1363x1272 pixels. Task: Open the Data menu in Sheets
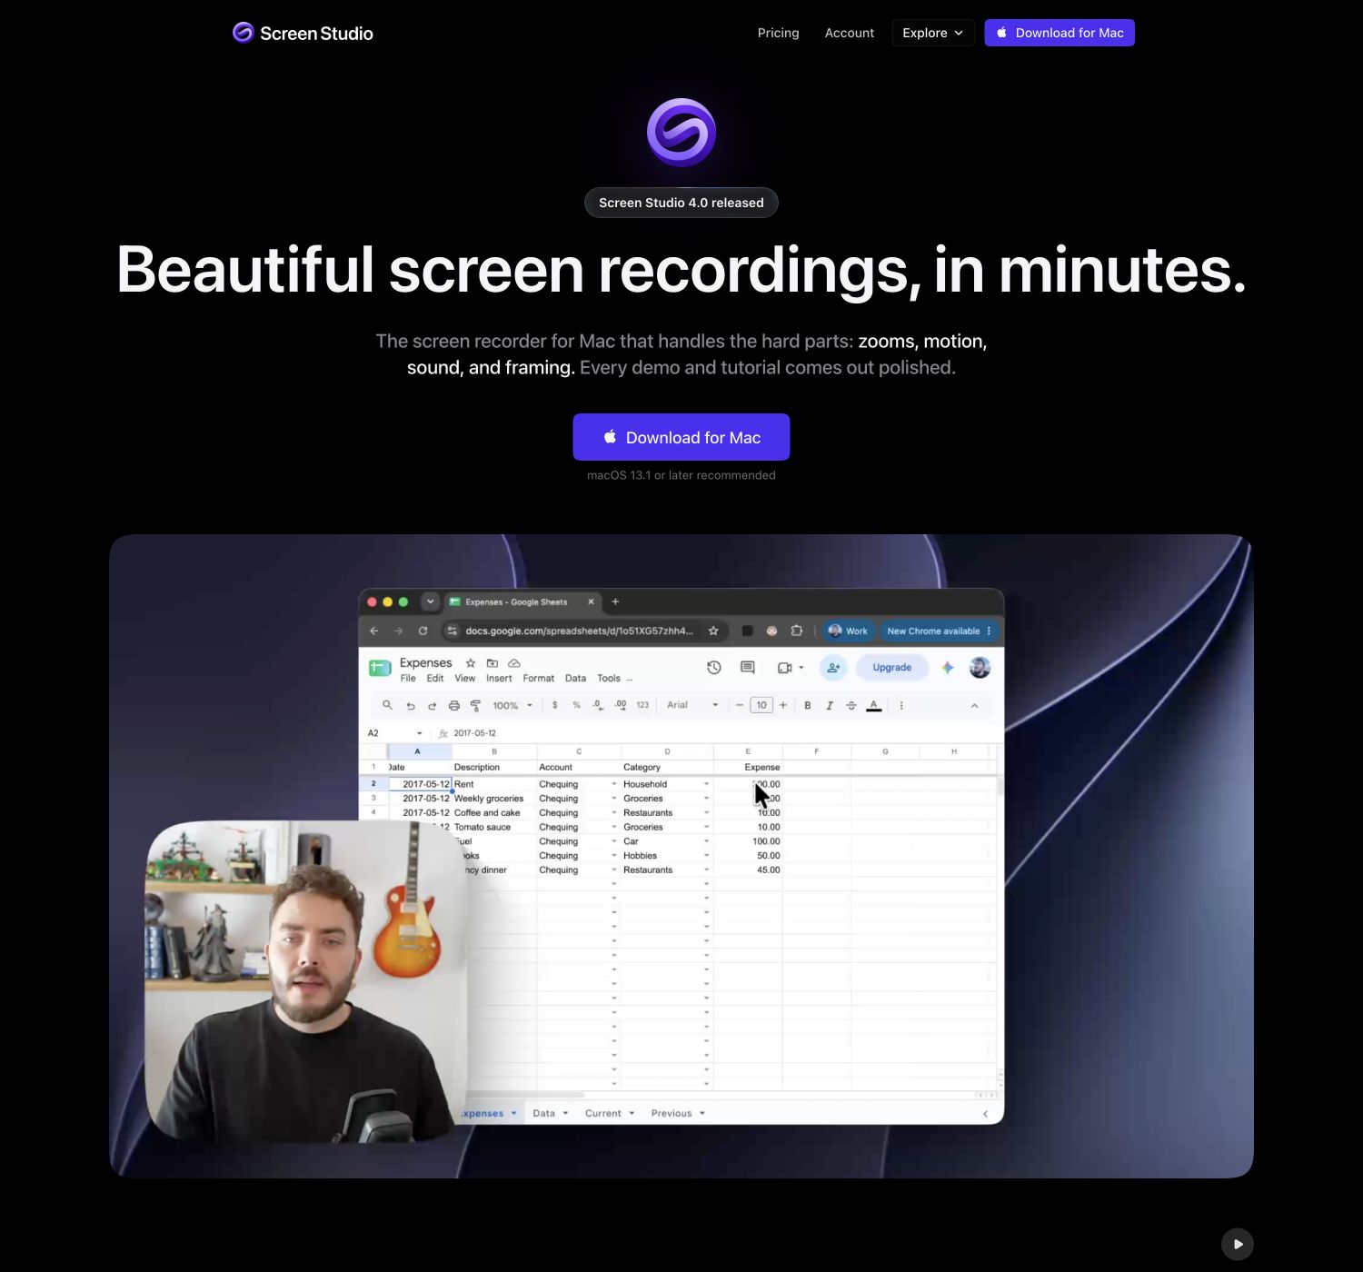point(575,679)
